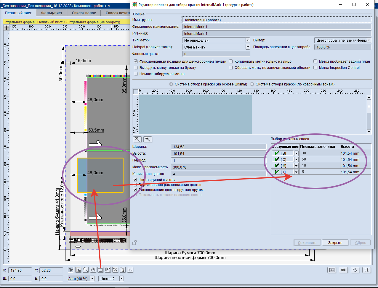Image resolution: width=378 pixels, height=288 pixels.
Task: Open the 'Список полос' tab
Action: (84, 13)
